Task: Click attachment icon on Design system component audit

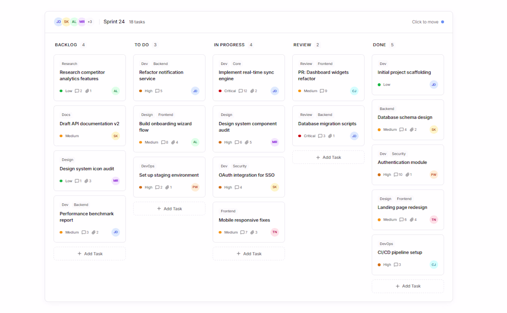Action: coord(247,142)
